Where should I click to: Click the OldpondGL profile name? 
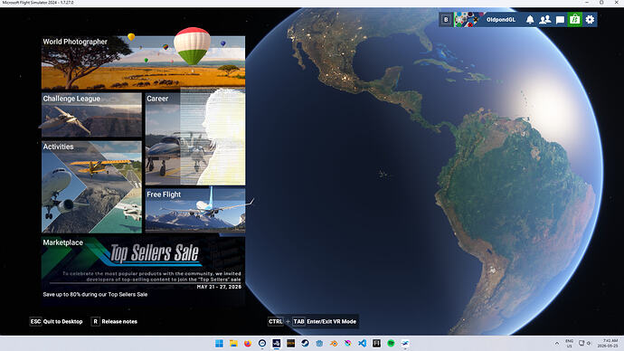501,20
